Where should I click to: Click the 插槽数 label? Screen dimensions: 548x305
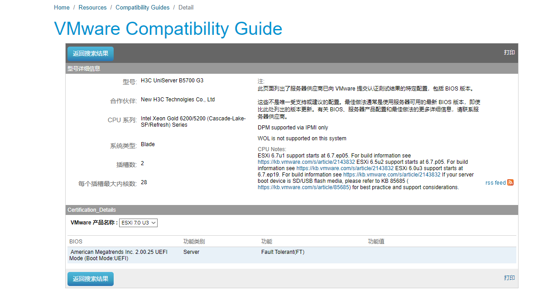coord(126,165)
